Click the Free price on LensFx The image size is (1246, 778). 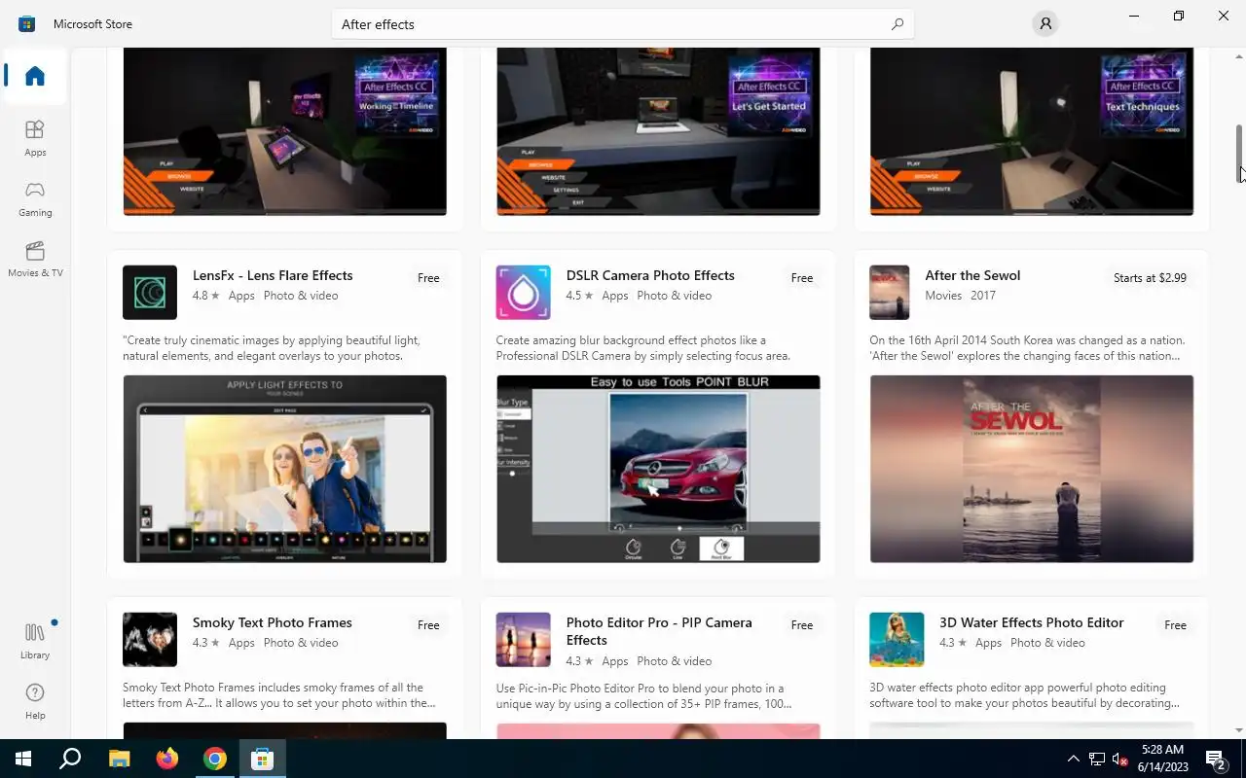[428, 278]
